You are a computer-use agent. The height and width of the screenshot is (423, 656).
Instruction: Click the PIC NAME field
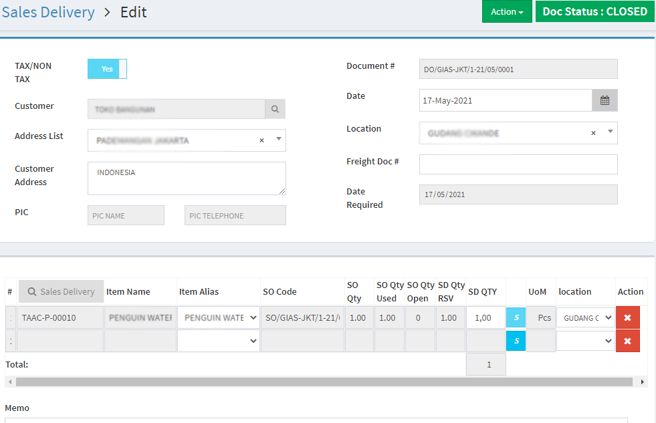tap(126, 215)
